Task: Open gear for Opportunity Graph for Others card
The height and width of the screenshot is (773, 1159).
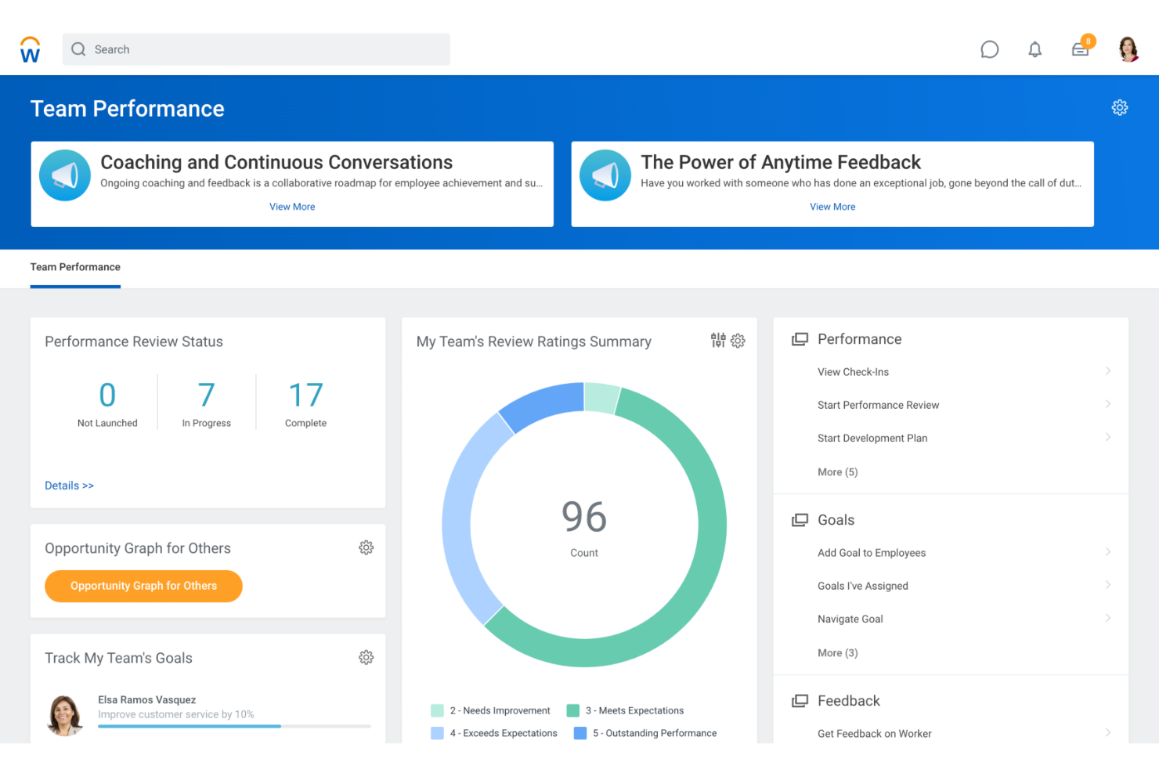Action: click(x=366, y=547)
